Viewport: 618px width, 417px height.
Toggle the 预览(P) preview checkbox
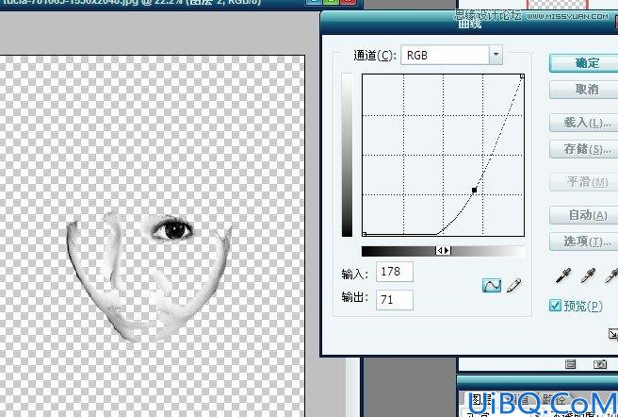[x=555, y=306]
